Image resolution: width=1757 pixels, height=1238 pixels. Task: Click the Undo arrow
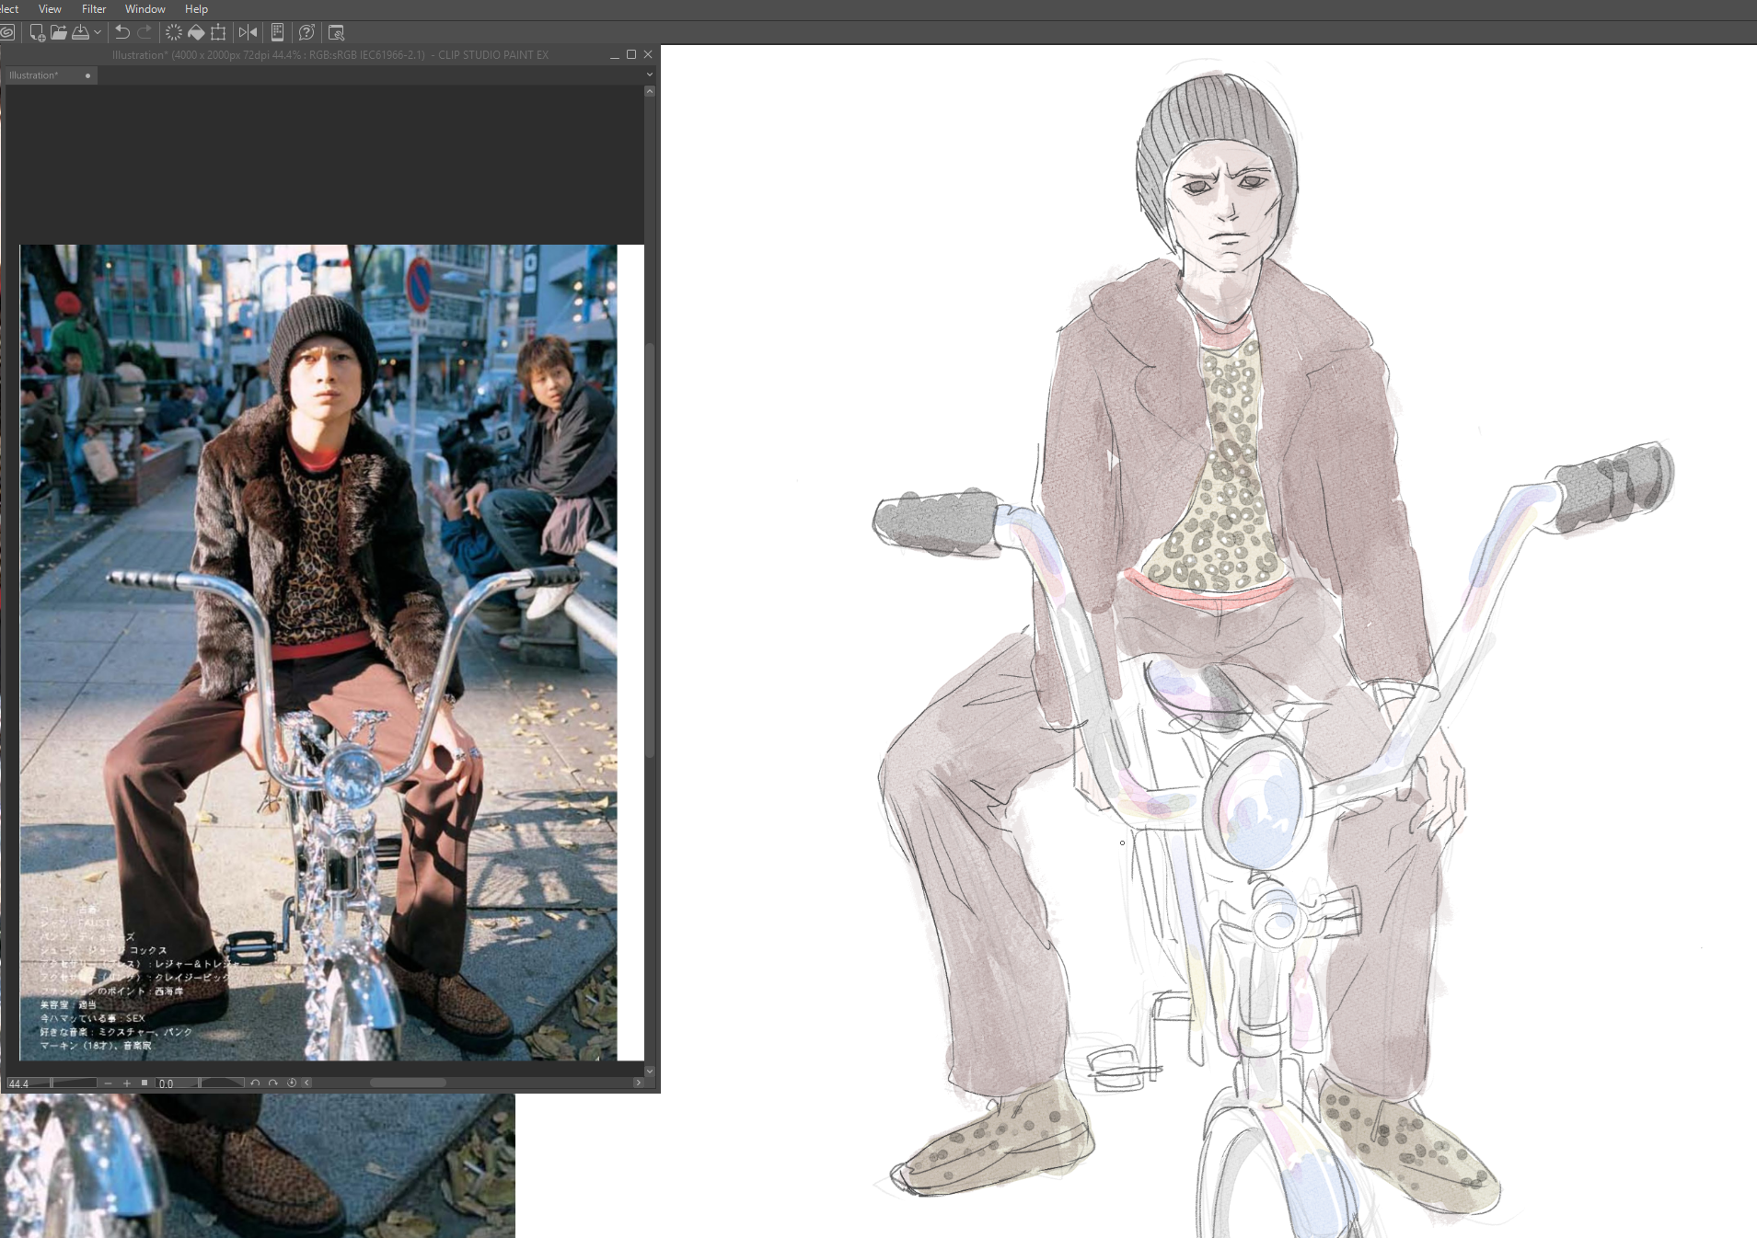tap(121, 32)
